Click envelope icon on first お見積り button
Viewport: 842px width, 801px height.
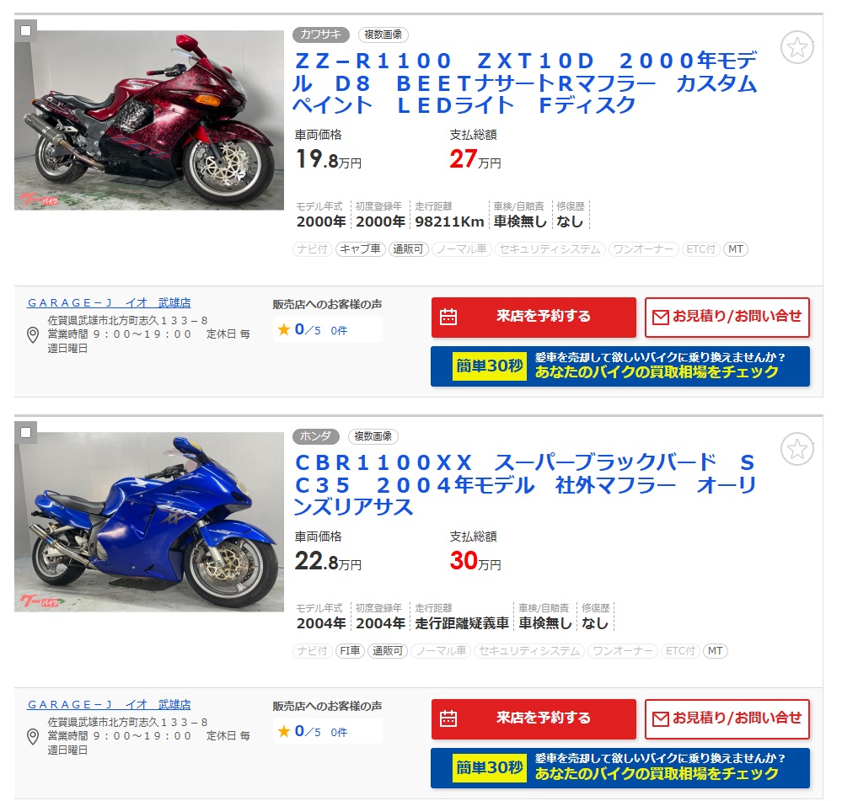pos(661,317)
